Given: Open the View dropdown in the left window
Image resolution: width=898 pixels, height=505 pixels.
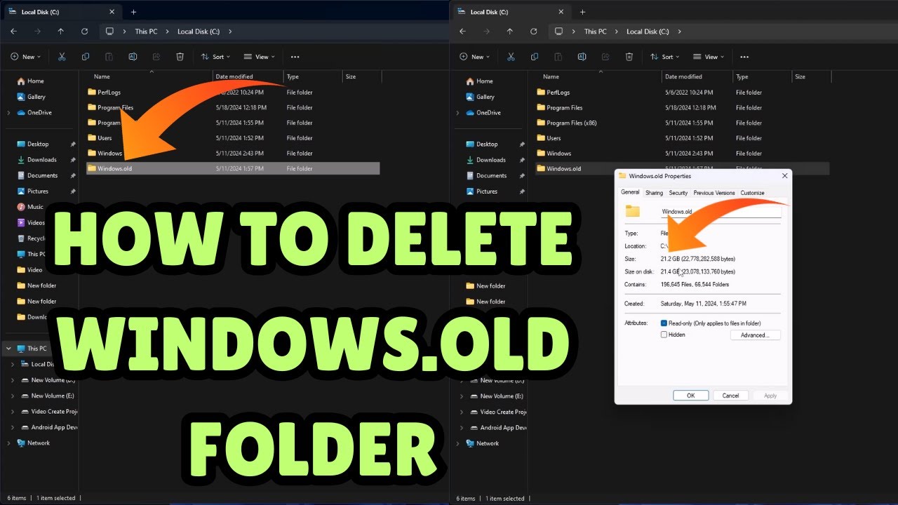Looking at the screenshot, I should point(260,57).
